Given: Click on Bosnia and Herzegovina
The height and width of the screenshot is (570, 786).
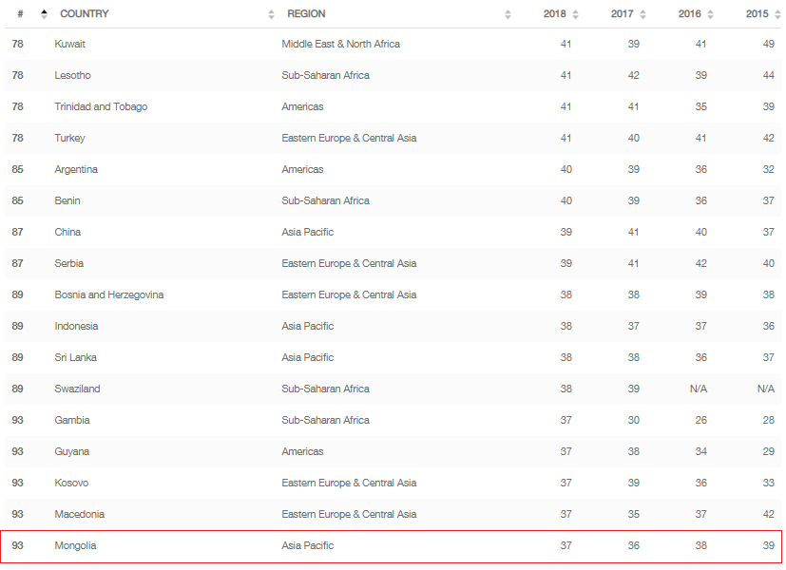Looking at the screenshot, I should point(108,294).
